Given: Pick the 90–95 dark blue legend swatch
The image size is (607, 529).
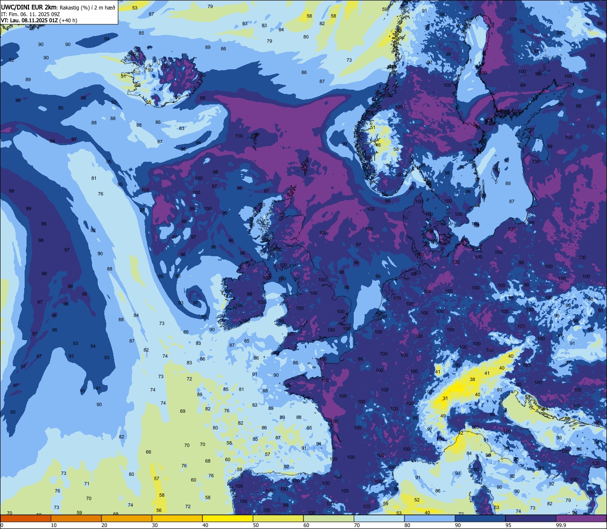Looking at the screenshot, I should (480, 518).
